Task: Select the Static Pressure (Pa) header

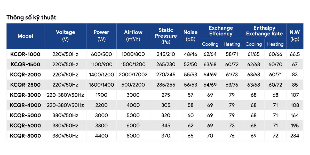Action: pyautogui.click(x=166, y=36)
